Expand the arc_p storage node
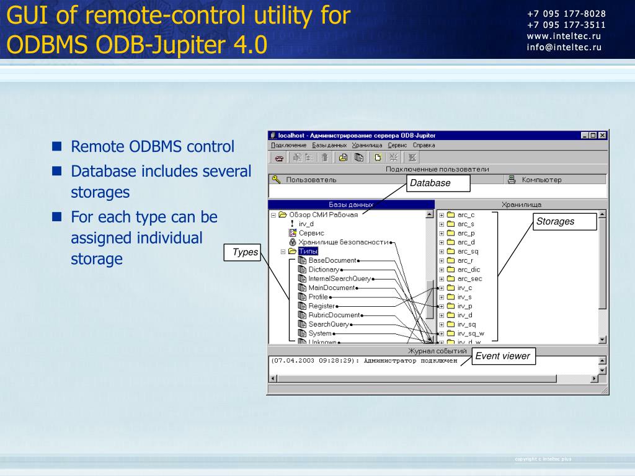The height and width of the screenshot is (476, 635). (x=442, y=234)
